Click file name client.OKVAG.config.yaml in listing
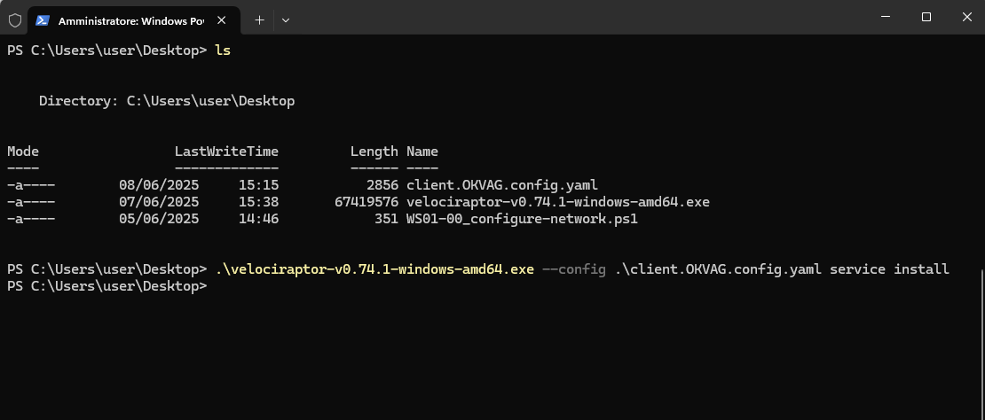The height and width of the screenshot is (420, 985). [502, 185]
